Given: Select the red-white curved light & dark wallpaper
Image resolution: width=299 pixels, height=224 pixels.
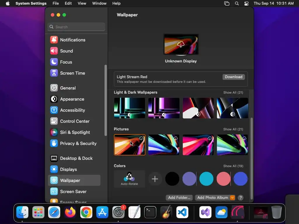Looking at the screenshot, I should click(198, 108).
